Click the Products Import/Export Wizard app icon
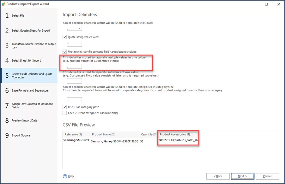 (x=3, y=4)
